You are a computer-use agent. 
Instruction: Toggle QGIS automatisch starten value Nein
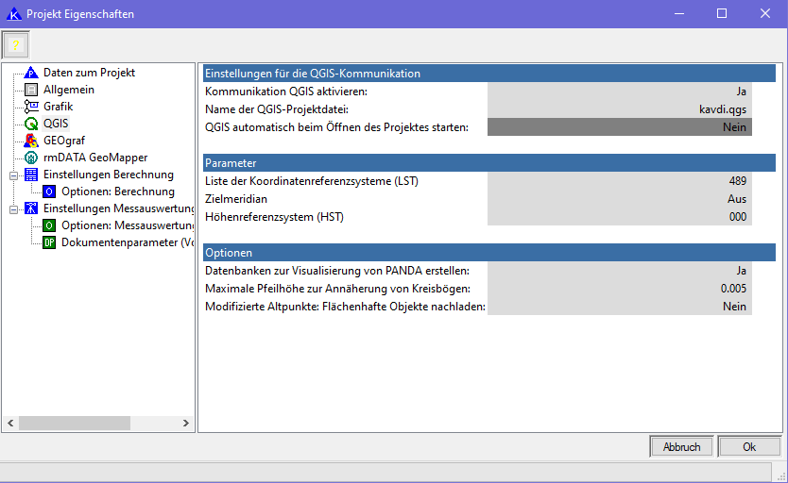click(x=619, y=126)
